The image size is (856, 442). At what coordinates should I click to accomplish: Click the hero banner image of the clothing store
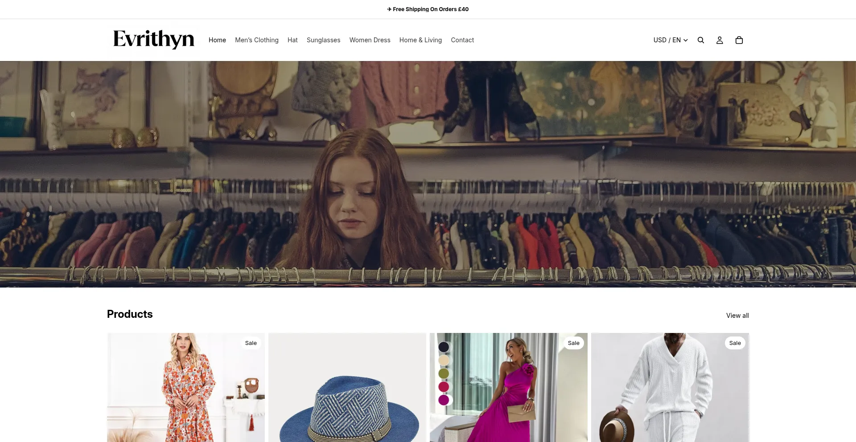(x=428, y=174)
